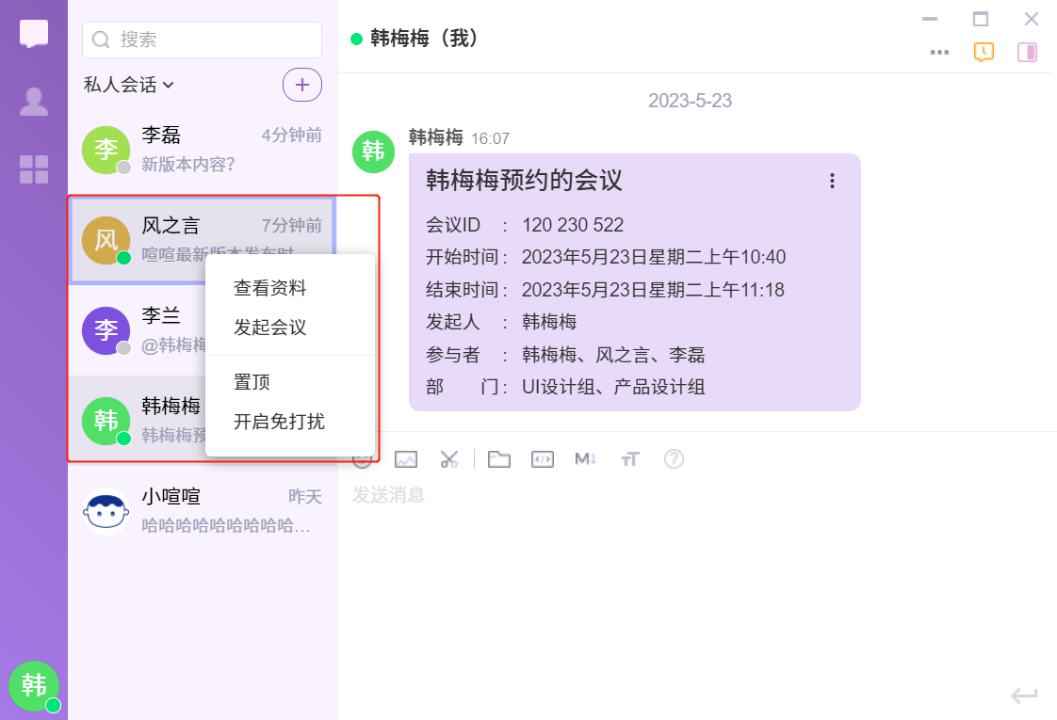Viewport: 1057px width, 720px height.
Task: Open the three-dot menu on meeting card
Action: click(832, 181)
